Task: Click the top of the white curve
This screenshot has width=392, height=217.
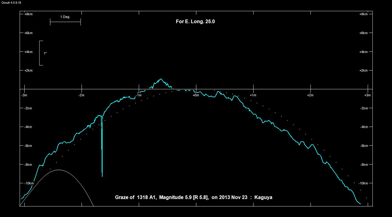Action: pos(58,170)
